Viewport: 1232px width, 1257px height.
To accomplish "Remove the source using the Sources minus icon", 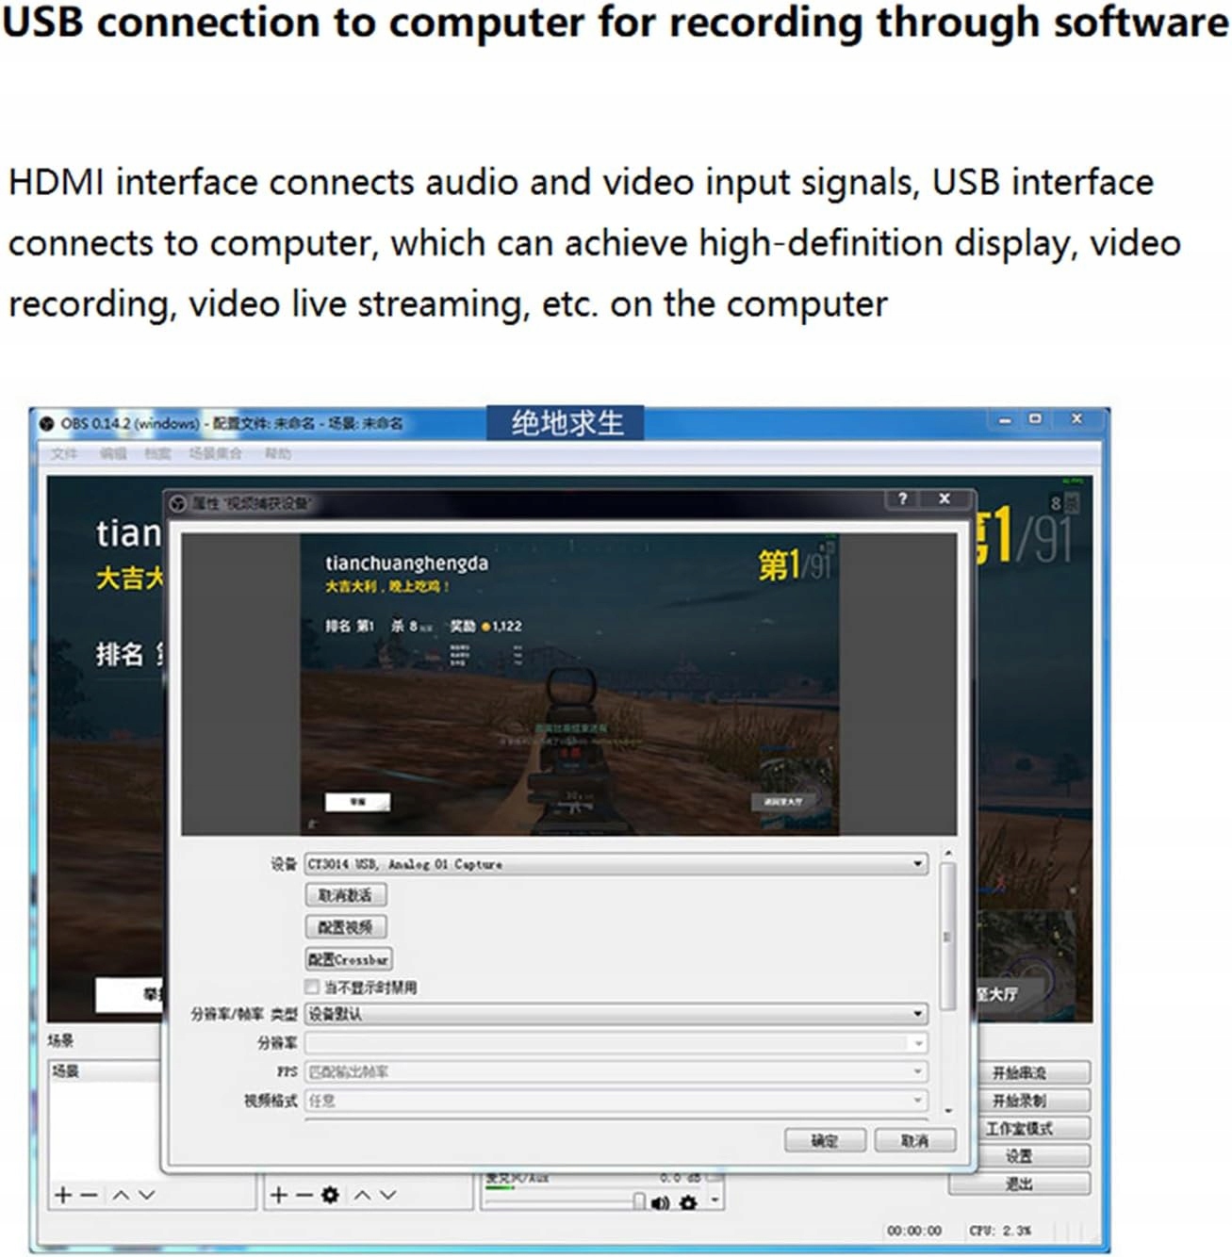I will click(304, 1195).
